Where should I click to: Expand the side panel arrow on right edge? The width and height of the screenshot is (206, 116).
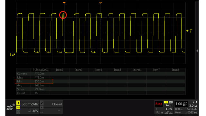coord(197,51)
